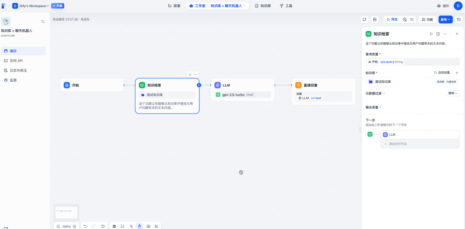Open version history icon at top right
Image resolution: width=465 pixels, height=229 pixels.
coord(459,19)
